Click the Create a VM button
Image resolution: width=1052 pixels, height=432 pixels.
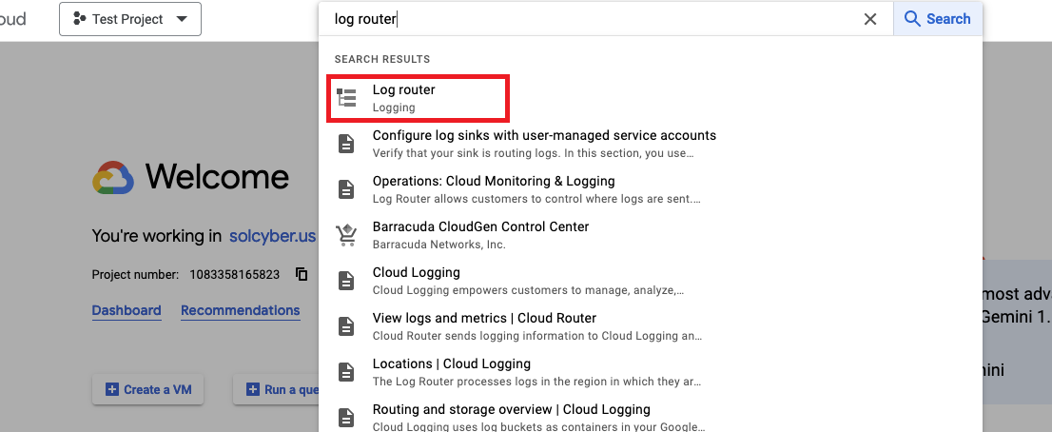coord(147,389)
